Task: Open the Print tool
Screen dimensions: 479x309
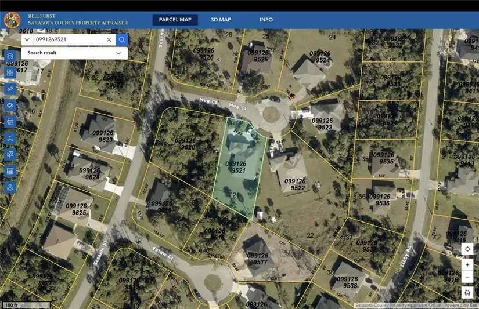Action: [10, 122]
